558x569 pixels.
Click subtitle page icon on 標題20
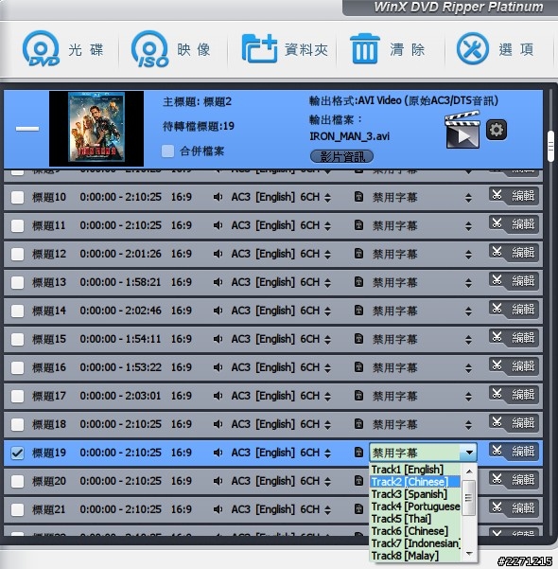tap(358, 480)
